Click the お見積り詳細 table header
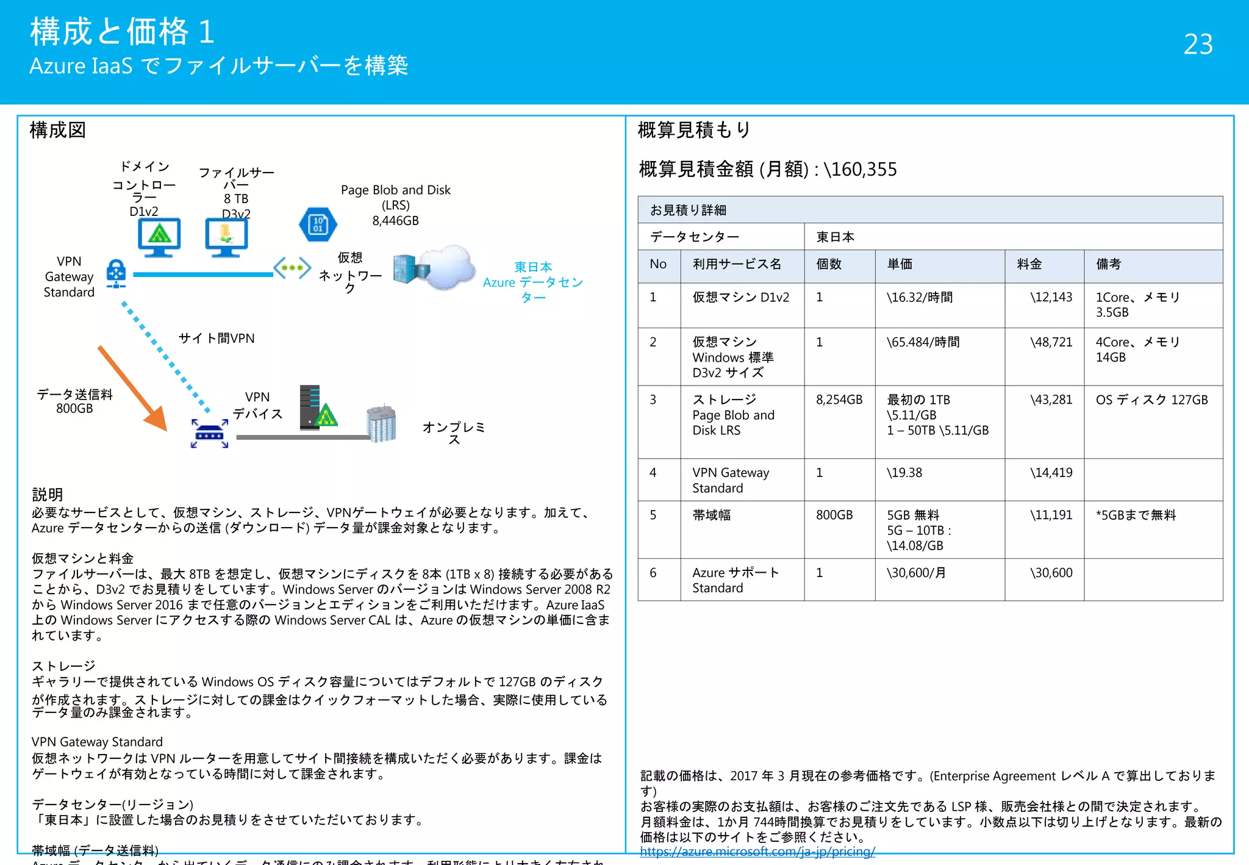The height and width of the screenshot is (865, 1249). coord(930,210)
